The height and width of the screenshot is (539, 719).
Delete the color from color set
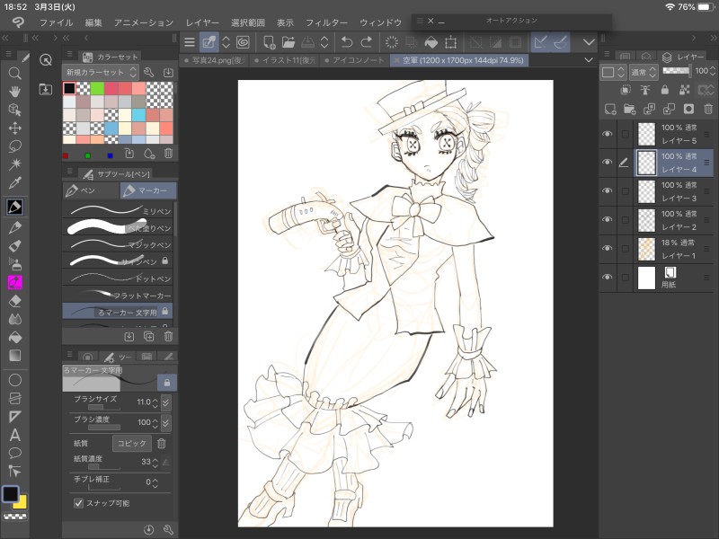pos(168,154)
